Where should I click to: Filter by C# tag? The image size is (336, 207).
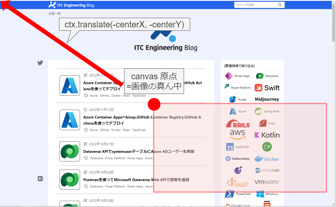(267, 147)
